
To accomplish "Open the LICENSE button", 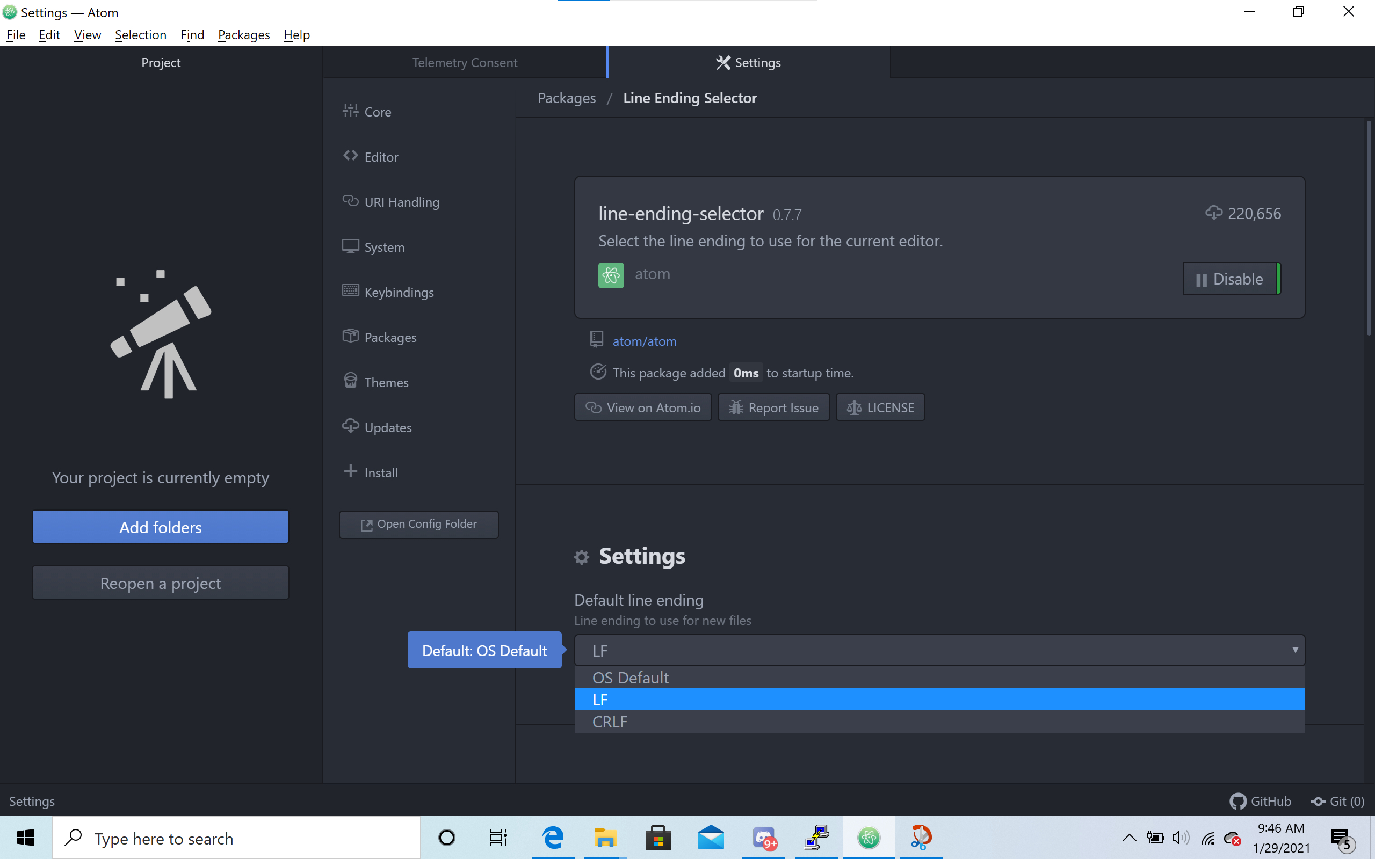I will click(880, 407).
